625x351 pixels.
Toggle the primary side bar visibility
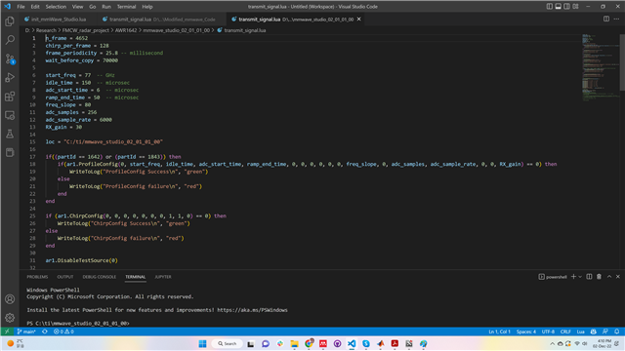549,7
